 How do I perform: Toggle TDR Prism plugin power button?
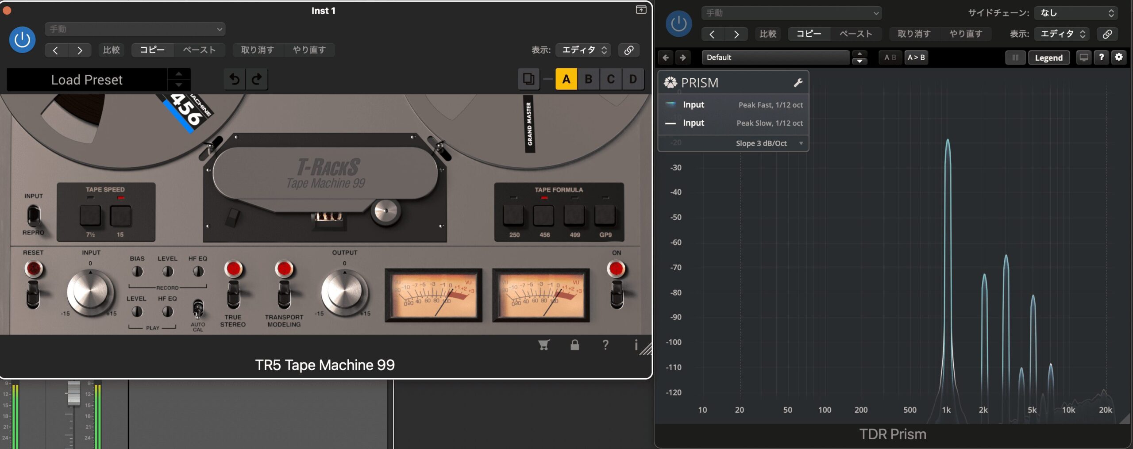coord(678,24)
